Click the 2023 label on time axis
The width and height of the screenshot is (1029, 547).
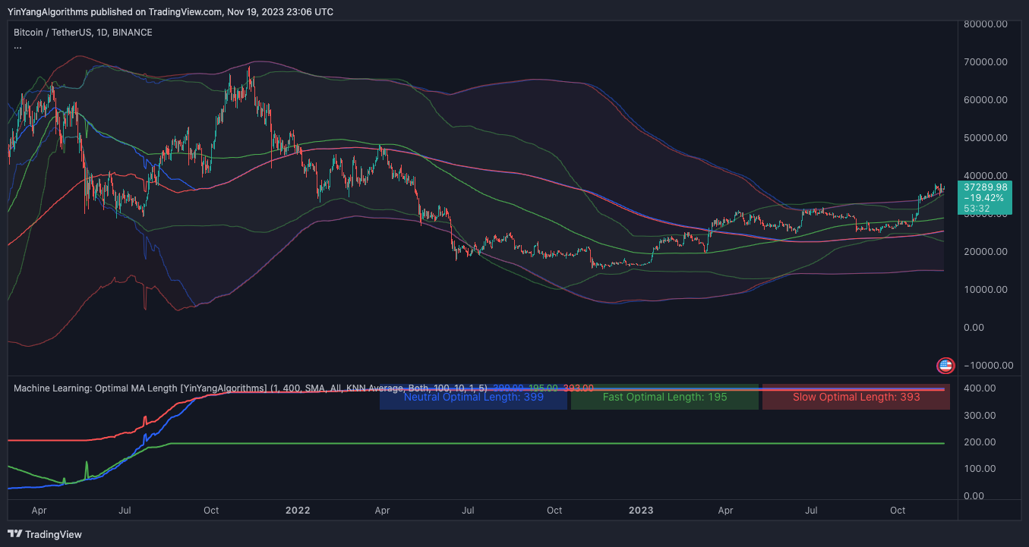click(641, 511)
